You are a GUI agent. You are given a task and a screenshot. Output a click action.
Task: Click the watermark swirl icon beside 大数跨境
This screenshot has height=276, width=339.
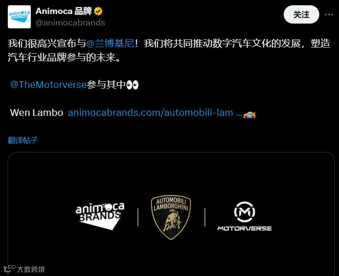pyautogui.click(x=10, y=269)
